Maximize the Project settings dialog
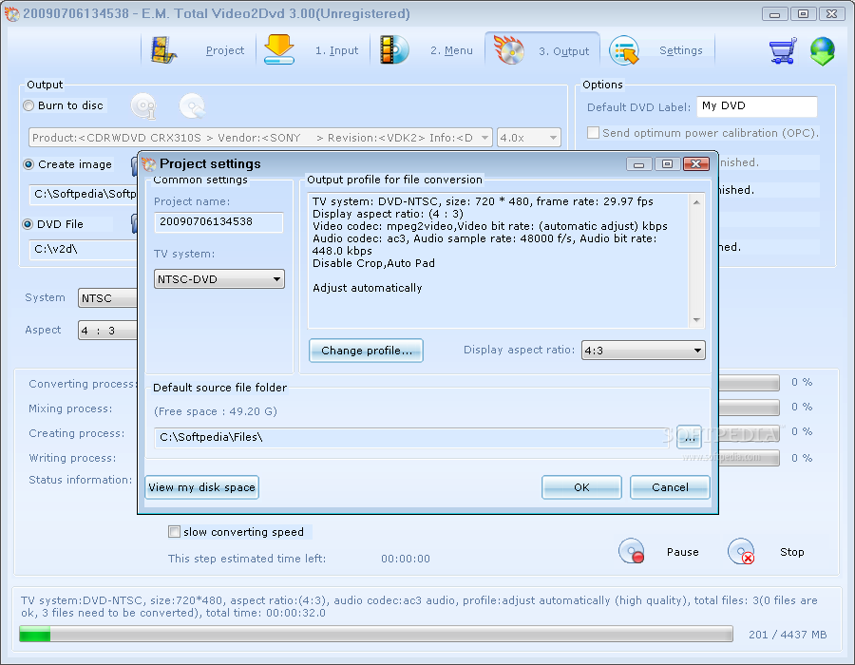 tap(667, 163)
